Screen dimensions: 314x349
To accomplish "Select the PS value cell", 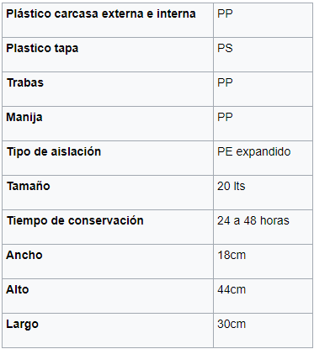I will tap(225, 48).
